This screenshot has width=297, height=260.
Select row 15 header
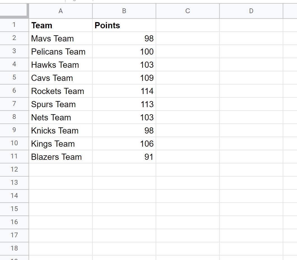pos(14,209)
